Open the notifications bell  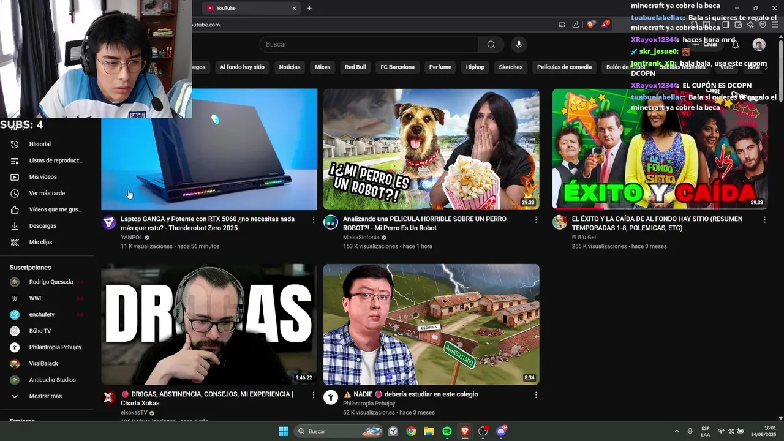735,44
